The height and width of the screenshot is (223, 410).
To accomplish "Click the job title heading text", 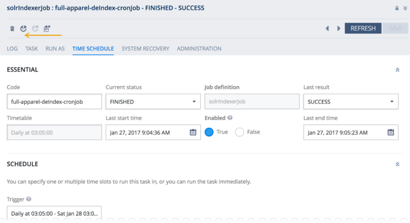I will (x=105, y=8).
